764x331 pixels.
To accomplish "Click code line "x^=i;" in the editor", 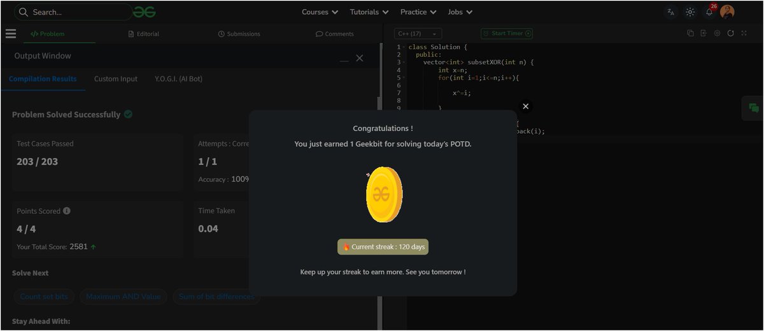I will coord(462,93).
